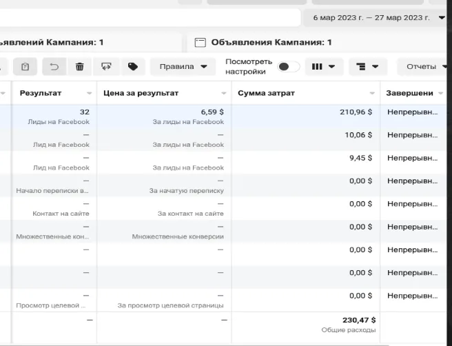Open the Правила dropdown
The image size is (452, 346).
(x=183, y=67)
